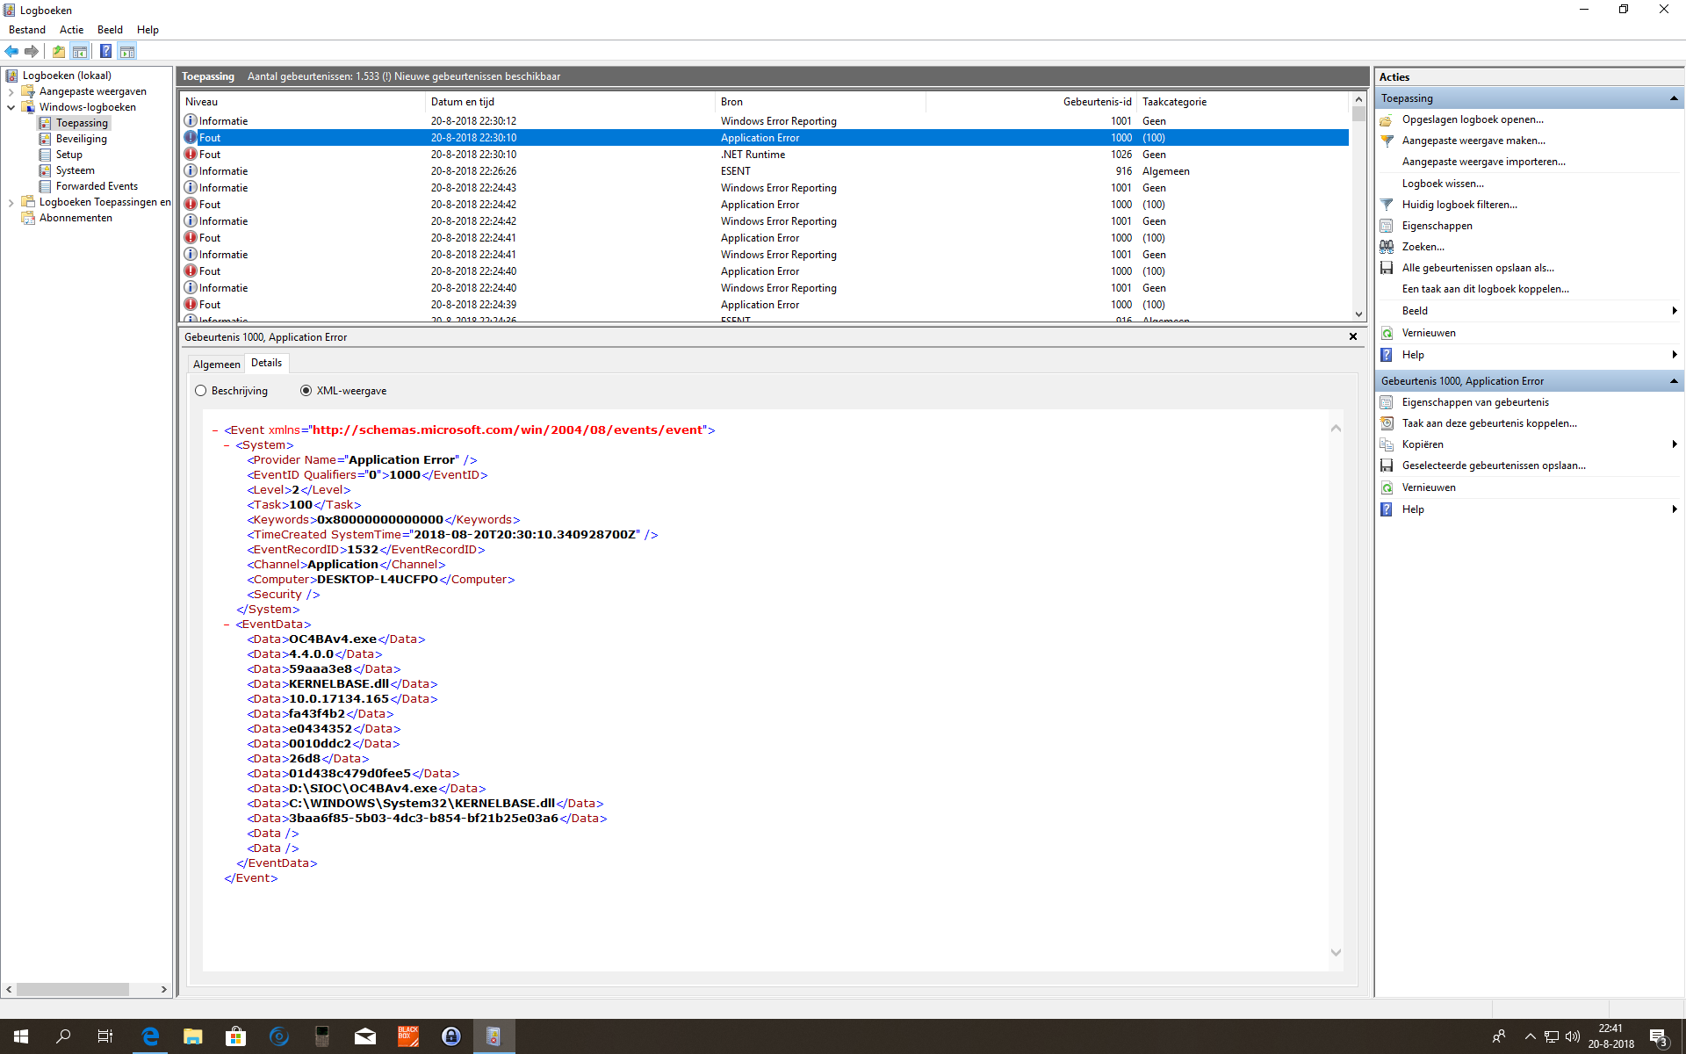This screenshot has width=1686, height=1054.
Task: Switch to the Algemeen tab
Action: click(216, 365)
